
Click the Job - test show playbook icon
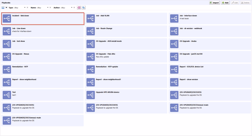pos(7,44)
